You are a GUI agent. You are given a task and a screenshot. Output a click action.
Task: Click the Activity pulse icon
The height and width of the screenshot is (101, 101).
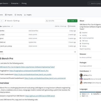(x=80, y=35)
